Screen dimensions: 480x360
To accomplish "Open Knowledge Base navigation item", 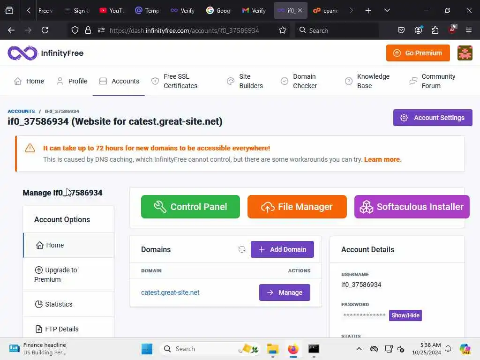I will click(367, 81).
